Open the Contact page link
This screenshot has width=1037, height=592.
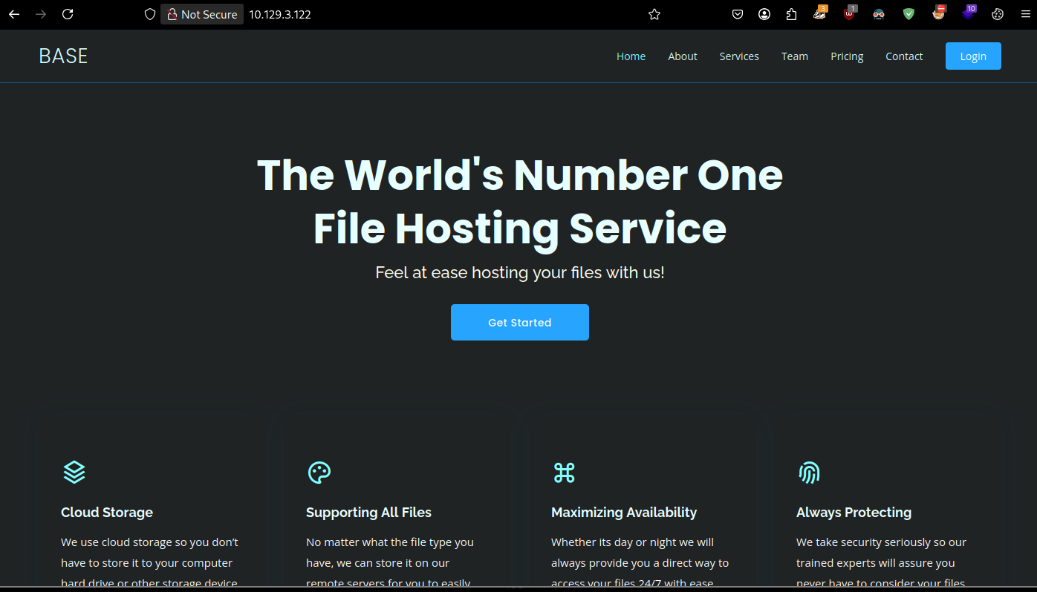coord(903,56)
